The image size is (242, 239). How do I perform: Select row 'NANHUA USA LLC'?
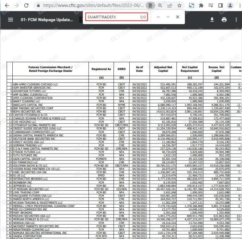(124, 223)
